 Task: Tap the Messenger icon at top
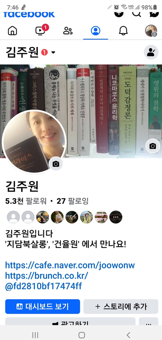[x=154, y=13]
